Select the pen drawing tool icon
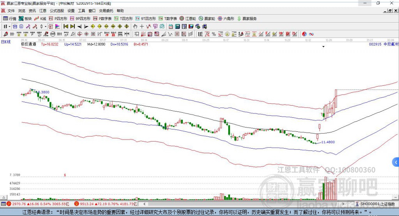The image size is (399, 216). tap(5, 34)
